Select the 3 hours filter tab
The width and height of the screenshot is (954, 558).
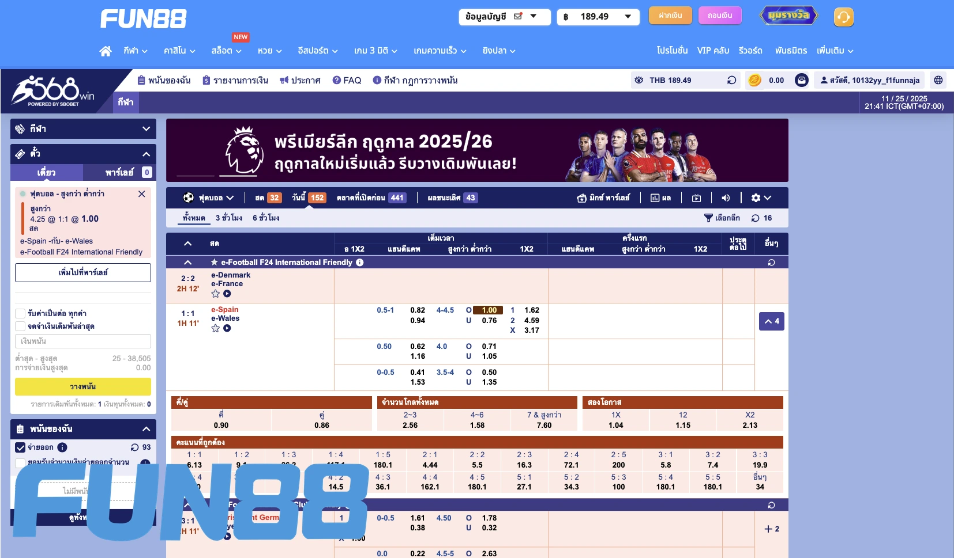click(x=229, y=218)
